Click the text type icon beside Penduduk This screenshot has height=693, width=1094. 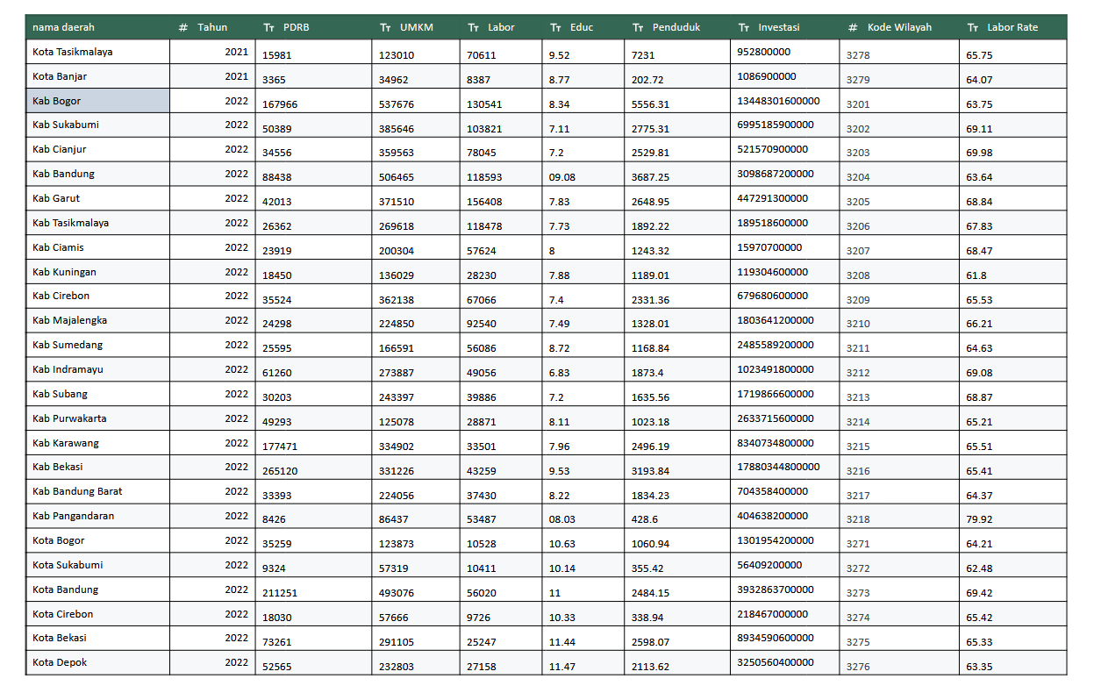pos(638,27)
